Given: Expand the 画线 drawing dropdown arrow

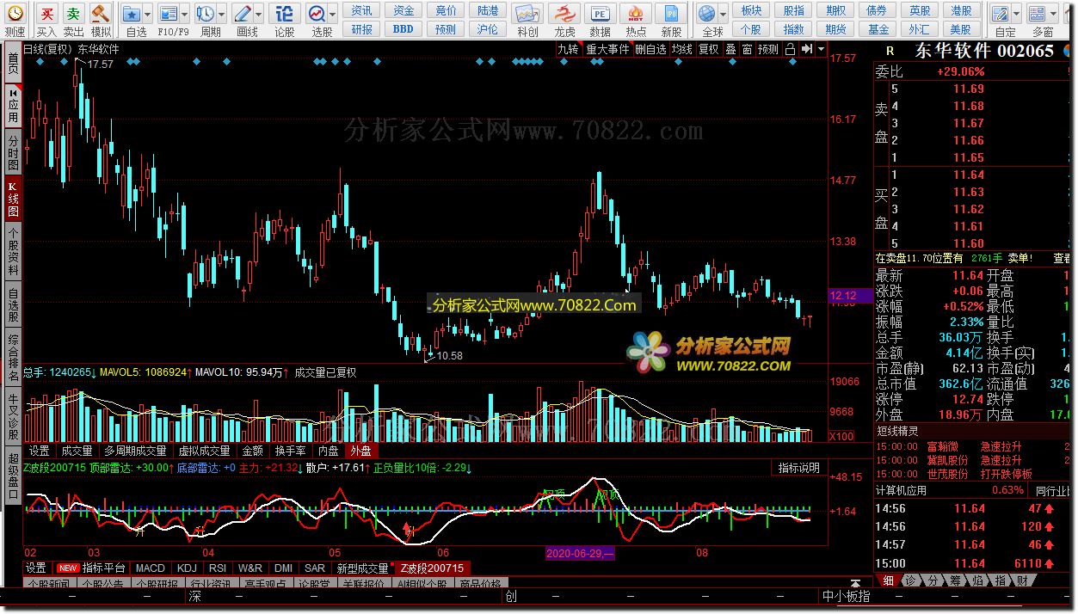Looking at the screenshot, I should click(259, 14).
